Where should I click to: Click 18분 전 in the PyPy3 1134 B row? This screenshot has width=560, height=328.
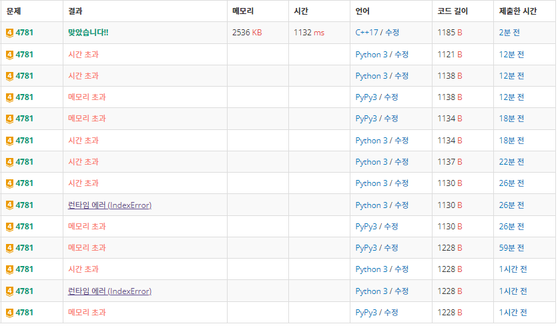click(x=511, y=119)
